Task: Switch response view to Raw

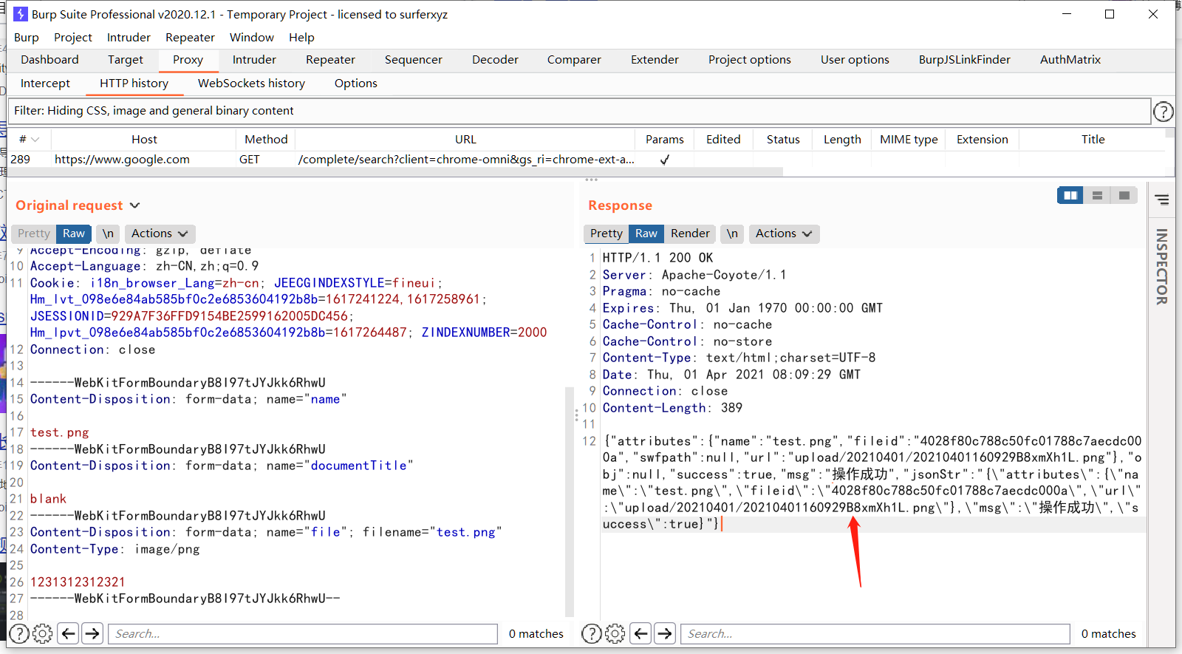Action: (x=646, y=234)
